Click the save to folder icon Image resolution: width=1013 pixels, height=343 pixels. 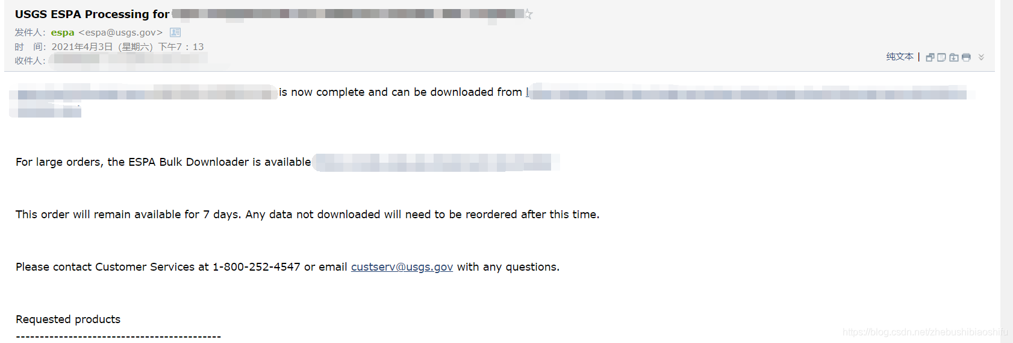tap(954, 57)
